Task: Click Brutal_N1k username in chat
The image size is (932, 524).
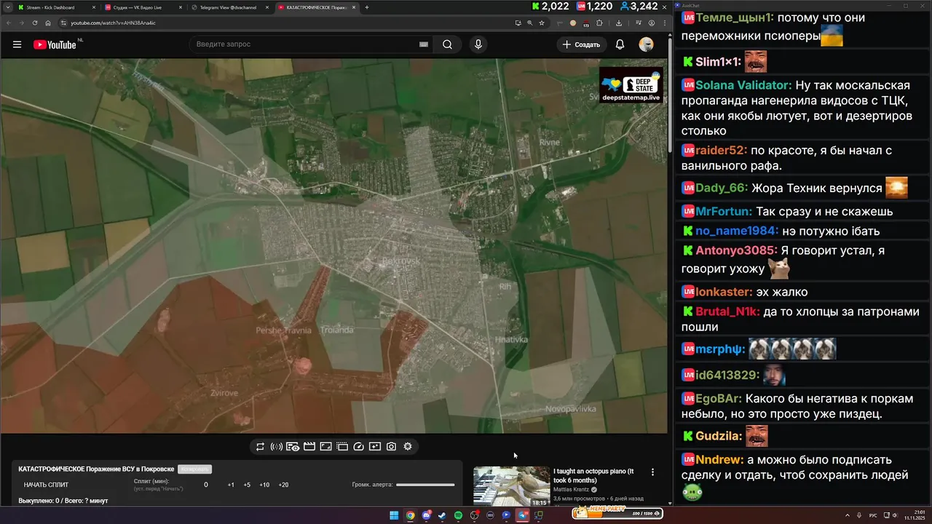Action: [727, 311]
